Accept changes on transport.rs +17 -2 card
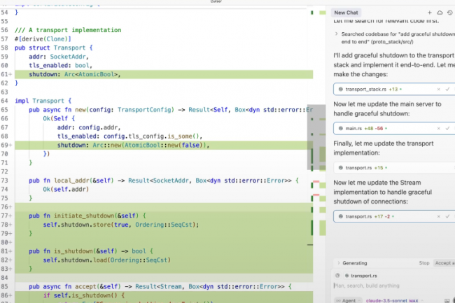 pyautogui.click(x=447, y=216)
